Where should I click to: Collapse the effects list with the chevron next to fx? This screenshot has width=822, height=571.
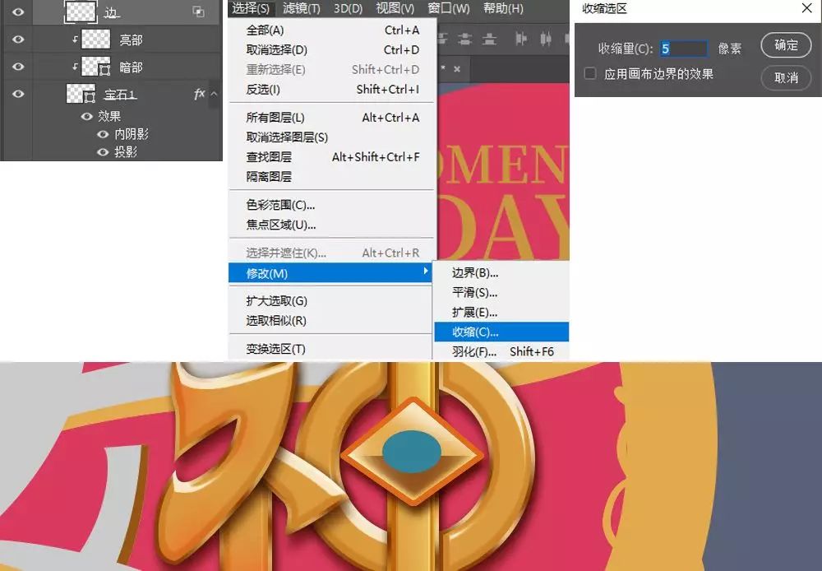215,95
